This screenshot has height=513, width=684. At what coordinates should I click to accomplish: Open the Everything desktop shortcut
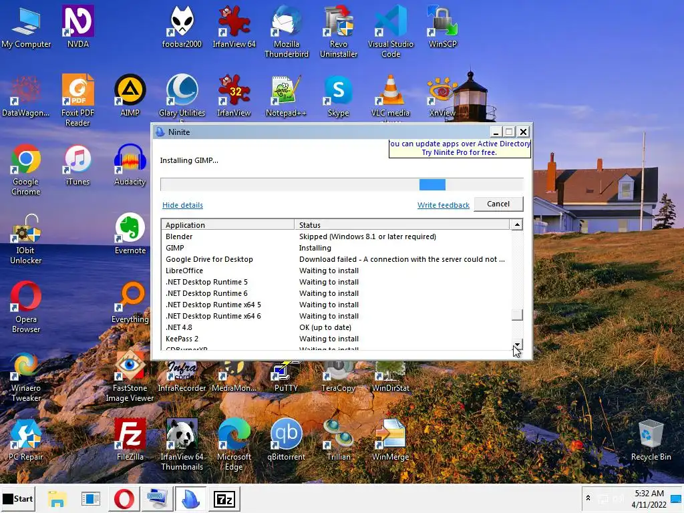pyautogui.click(x=130, y=302)
